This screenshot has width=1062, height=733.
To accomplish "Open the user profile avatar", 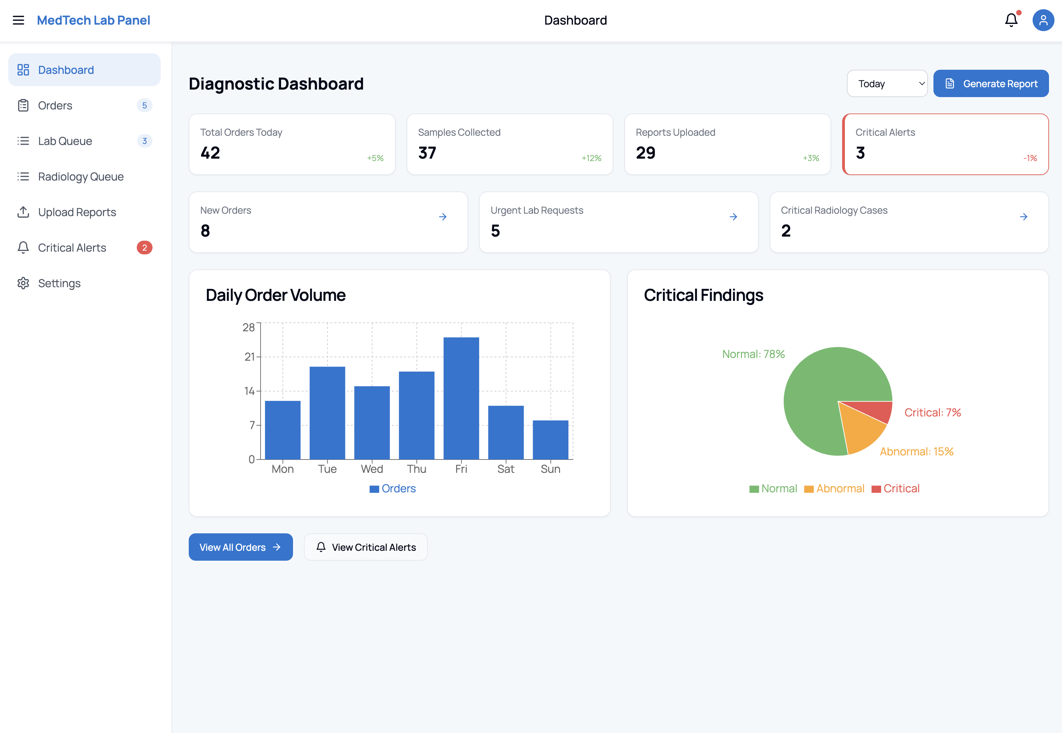I will (1043, 20).
